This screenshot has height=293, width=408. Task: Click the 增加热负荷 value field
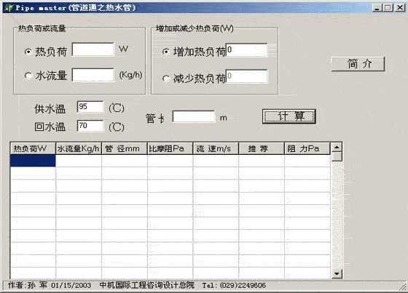click(x=246, y=50)
